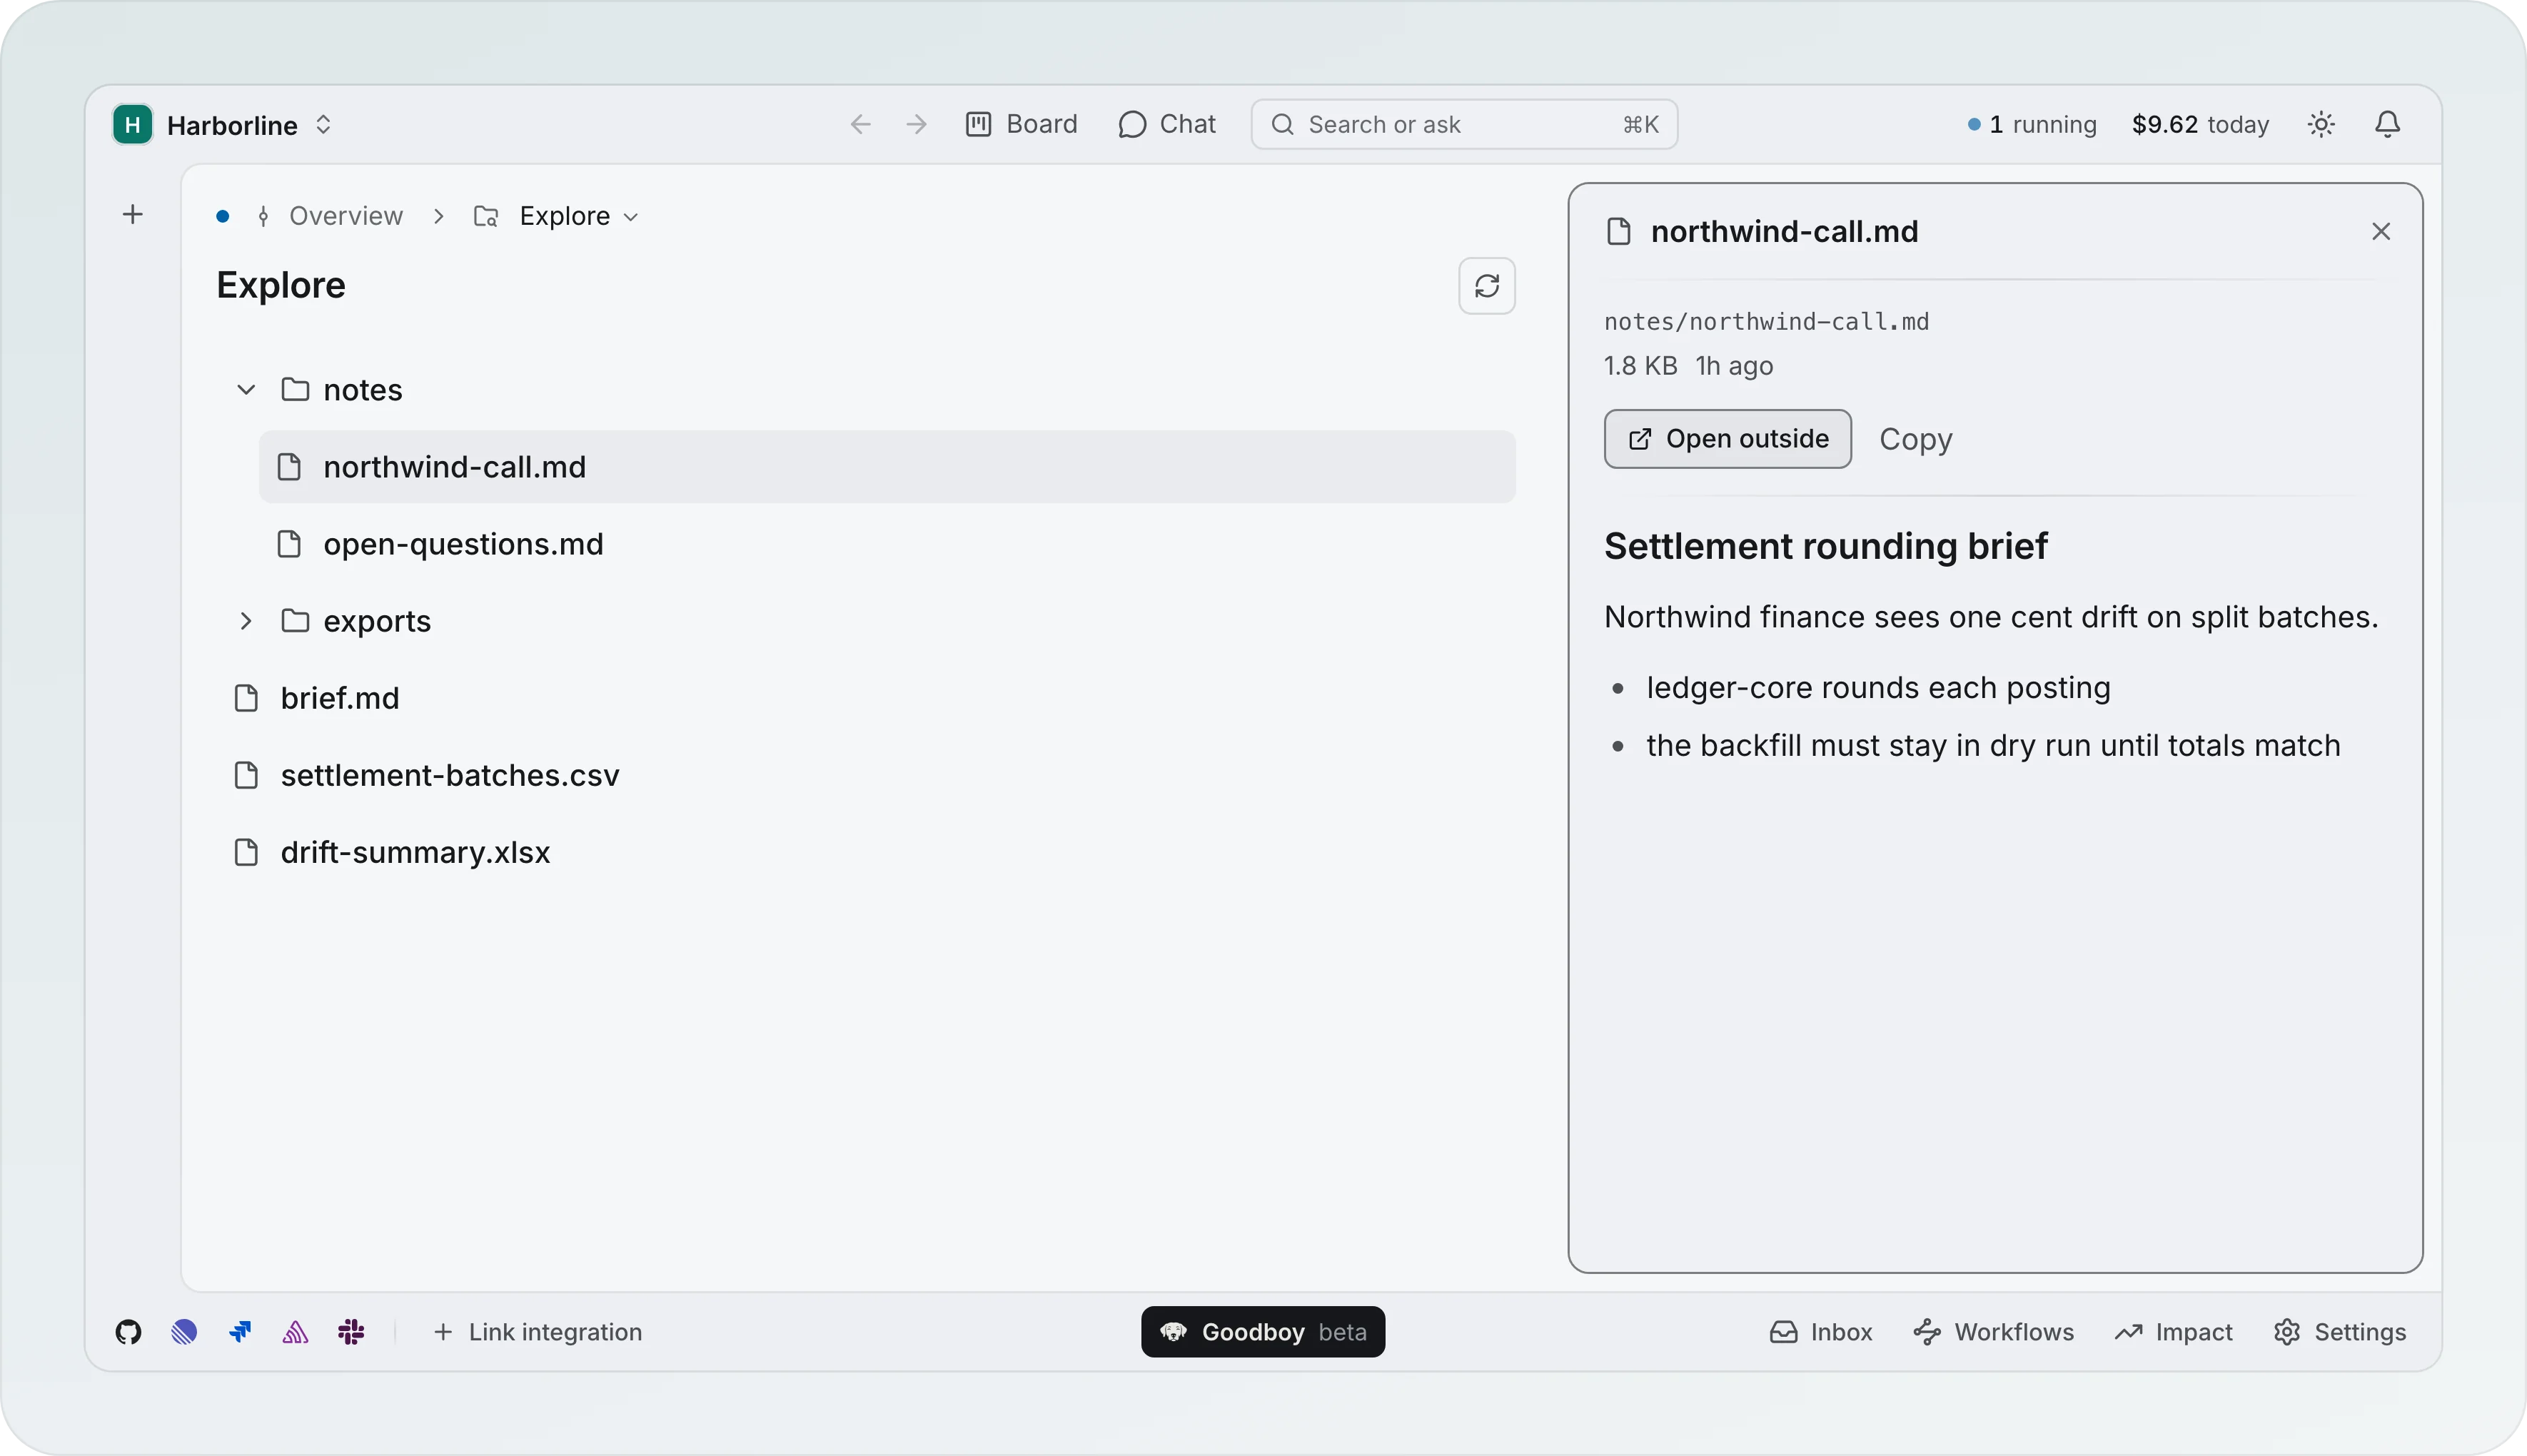Go to Overview in the breadcrumb
The width and height of the screenshot is (2527, 1456).
(331, 216)
